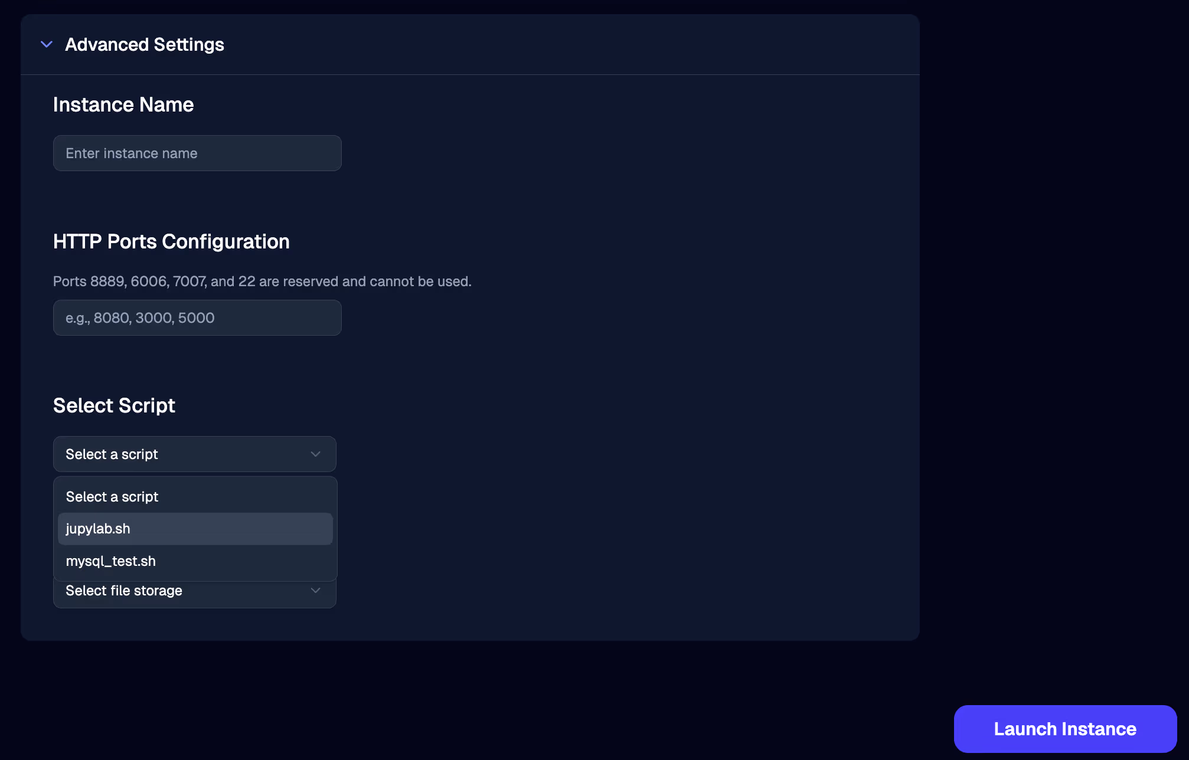Viewport: 1189px width, 760px height.
Task: Click the reserved ports notice text
Action: 262,281
